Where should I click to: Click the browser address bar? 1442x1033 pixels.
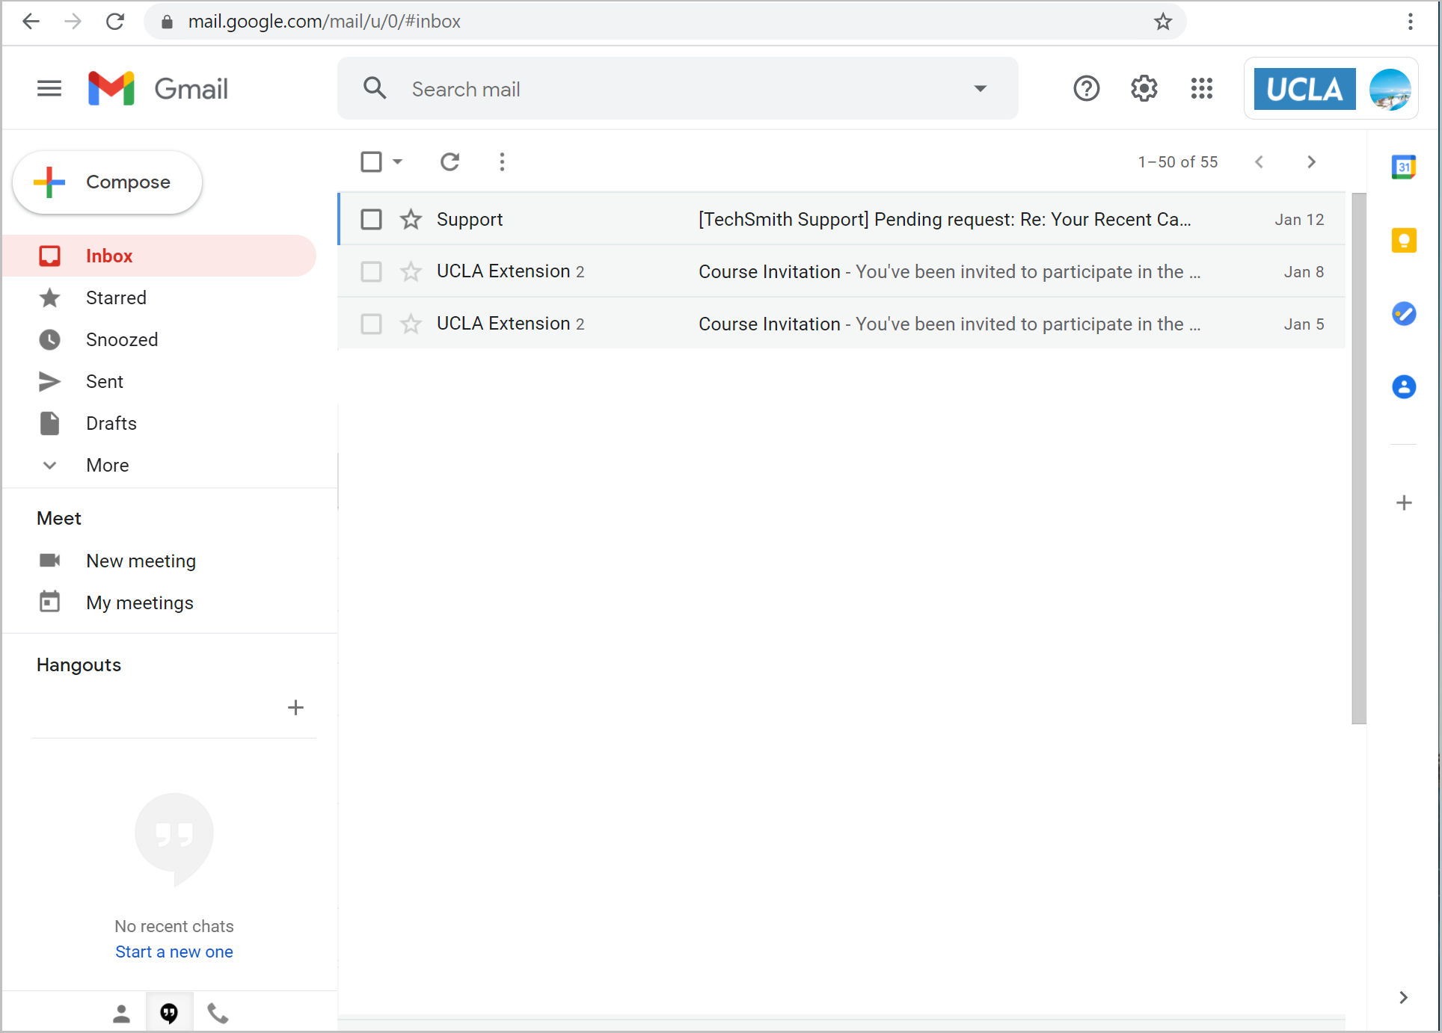click(664, 22)
